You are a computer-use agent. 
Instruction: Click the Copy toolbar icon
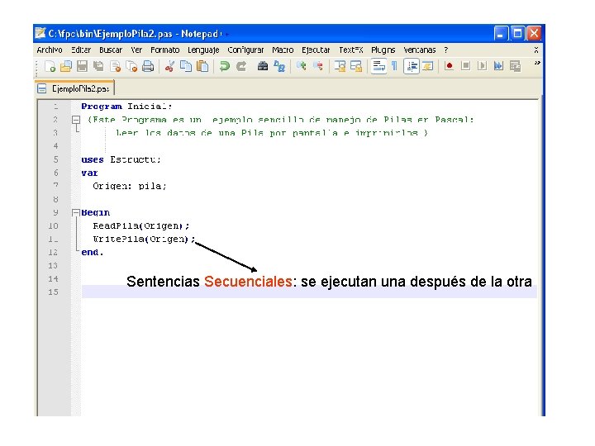click(186, 66)
